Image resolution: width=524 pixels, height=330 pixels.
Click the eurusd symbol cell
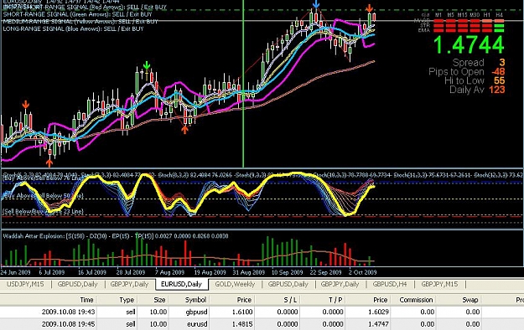click(x=197, y=324)
